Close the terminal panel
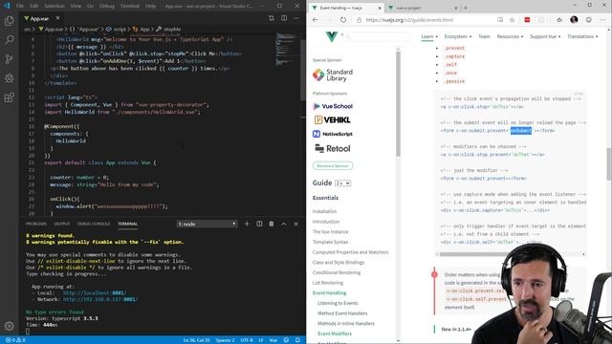Viewport: 612px width, 344px height. click(x=295, y=224)
